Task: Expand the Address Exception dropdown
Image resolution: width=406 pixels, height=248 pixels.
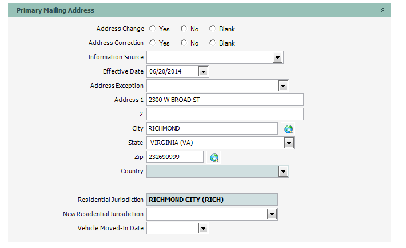Action: click(282, 86)
